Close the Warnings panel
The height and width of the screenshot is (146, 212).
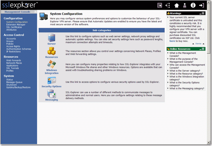203,13
